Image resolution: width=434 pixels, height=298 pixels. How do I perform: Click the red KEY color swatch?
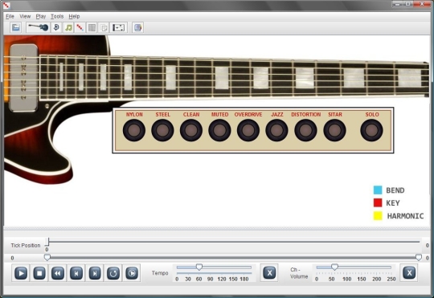pos(378,202)
